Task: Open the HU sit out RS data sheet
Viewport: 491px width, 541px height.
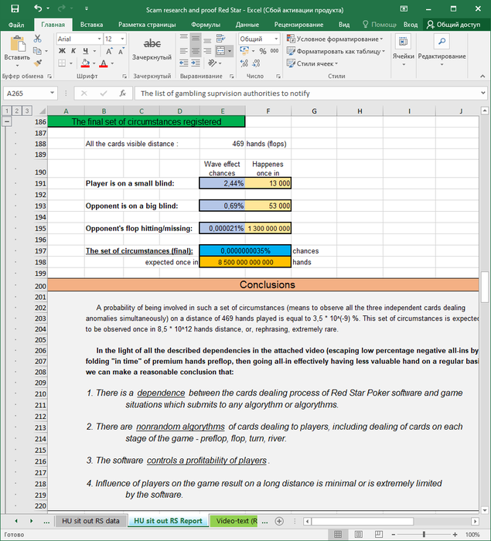Action: click(90, 521)
